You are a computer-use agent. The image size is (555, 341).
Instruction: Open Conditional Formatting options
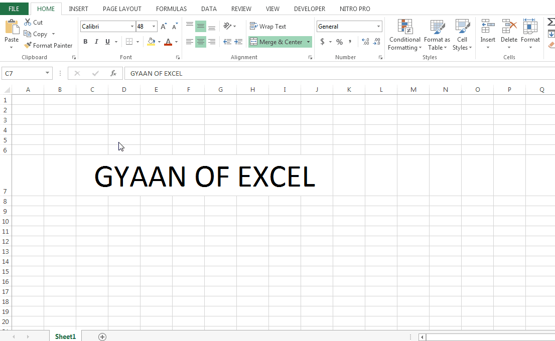click(404, 34)
